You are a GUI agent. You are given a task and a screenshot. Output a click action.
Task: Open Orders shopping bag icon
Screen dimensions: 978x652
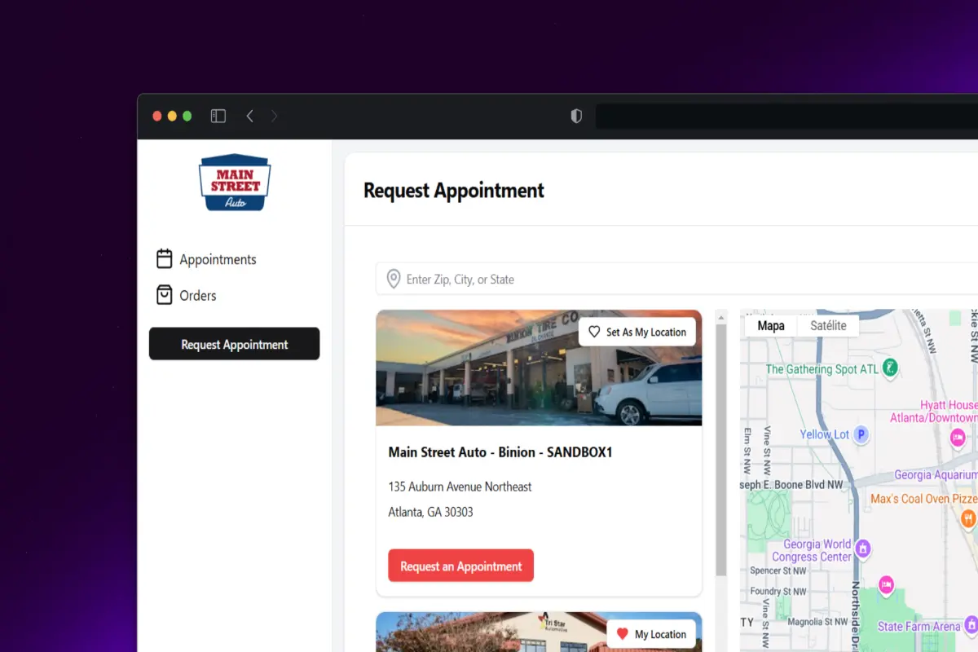(165, 295)
